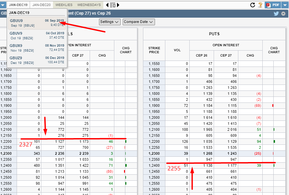Viewport: 289px width, 195px height.
Task: Switch to the WEEKLIES tab
Action: pyautogui.click(x=63, y=5)
